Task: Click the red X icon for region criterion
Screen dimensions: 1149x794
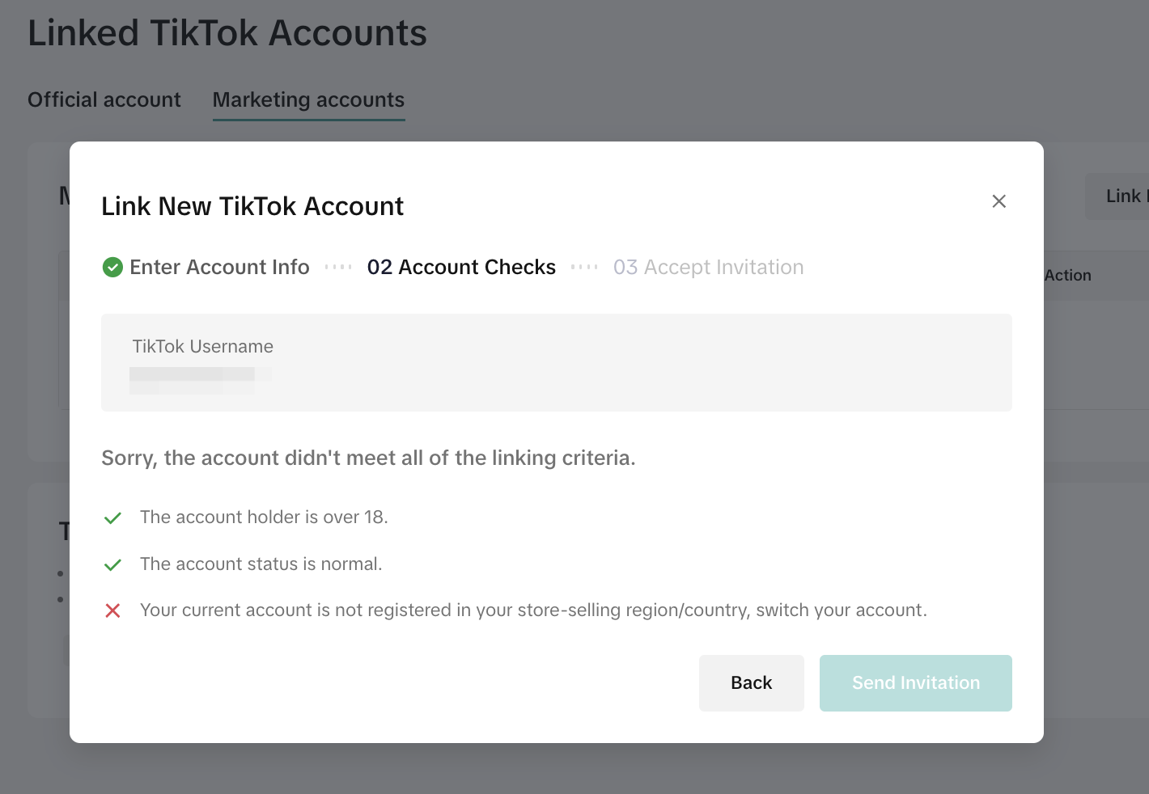Action: coord(113,610)
